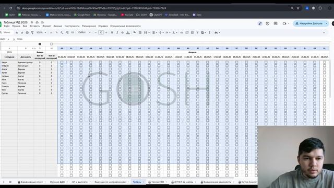Open the name box dropdown next to BK32

[x=8, y=39]
